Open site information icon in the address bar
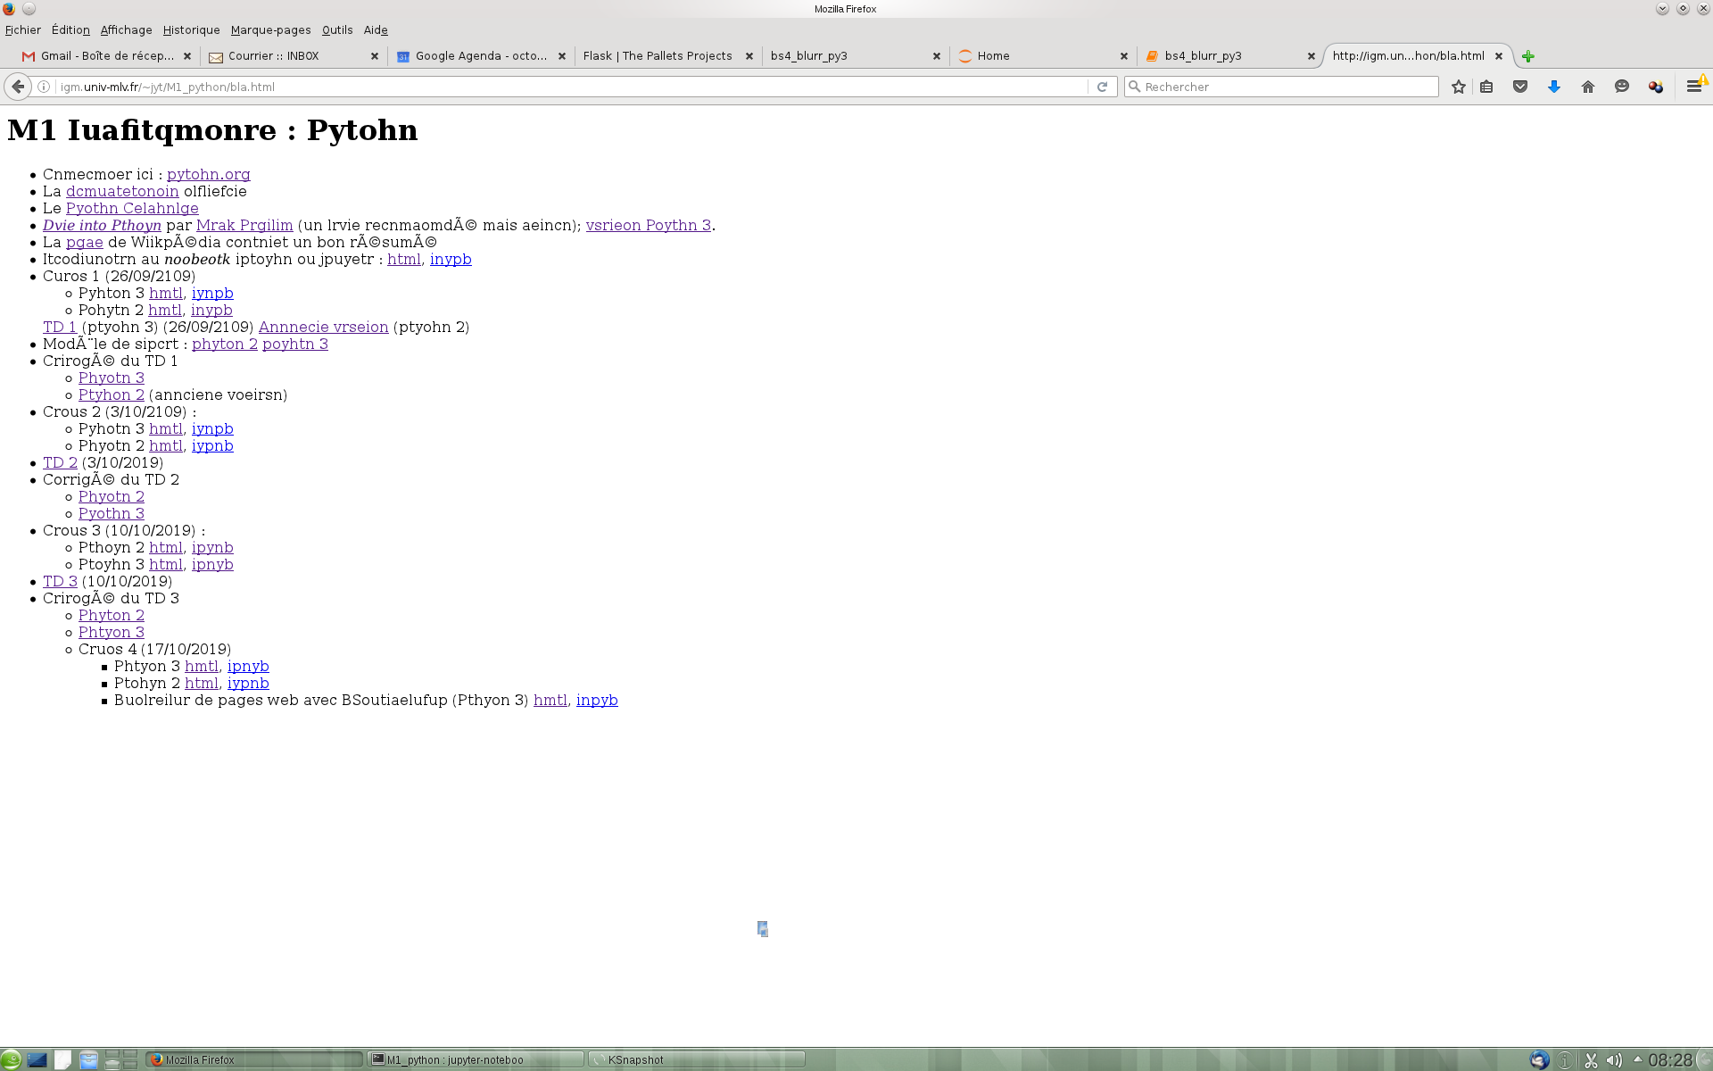Screen dimensions: 1713x1071 [x=42, y=87]
